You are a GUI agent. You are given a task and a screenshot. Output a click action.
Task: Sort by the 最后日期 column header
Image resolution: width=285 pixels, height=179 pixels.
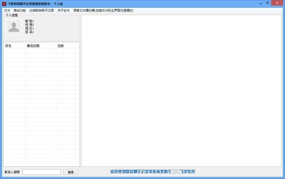[x=41, y=46]
